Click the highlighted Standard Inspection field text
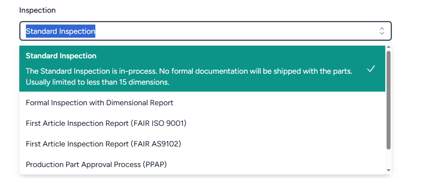The height and width of the screenshot is (178, 438). (x=61, y=31)
